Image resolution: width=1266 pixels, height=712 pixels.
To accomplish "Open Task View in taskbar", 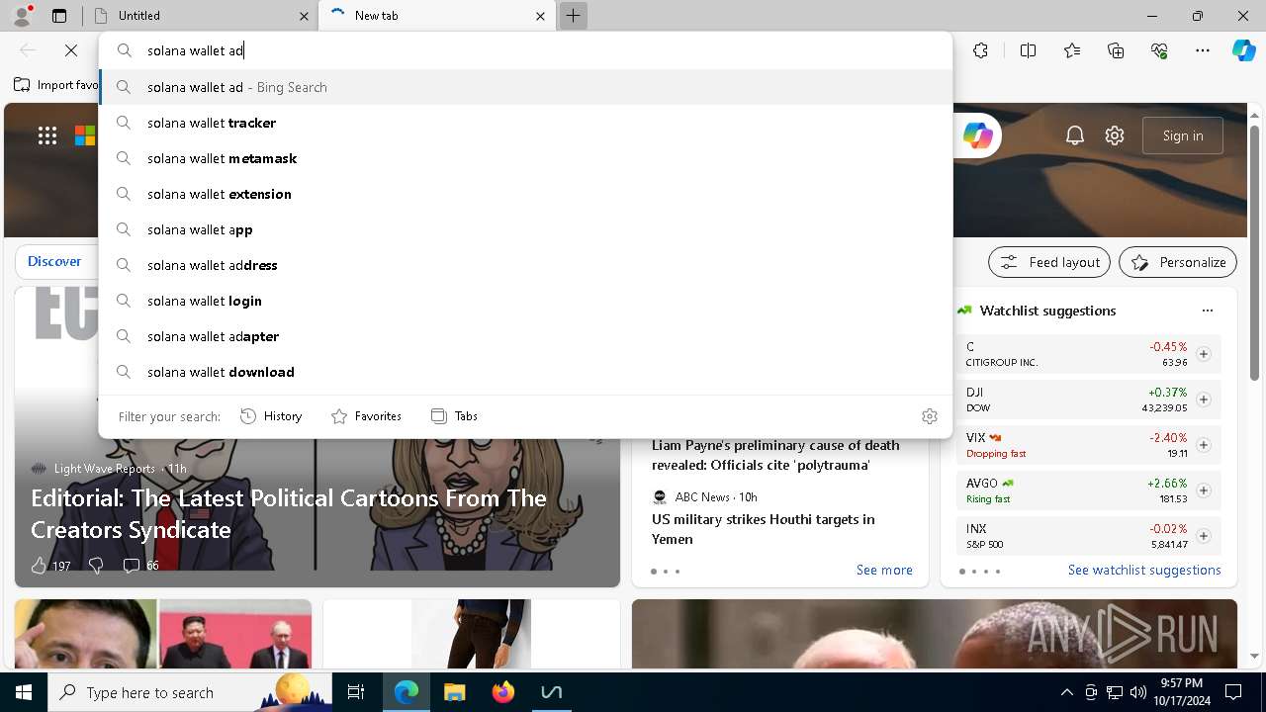I will [x=356, y=692].
